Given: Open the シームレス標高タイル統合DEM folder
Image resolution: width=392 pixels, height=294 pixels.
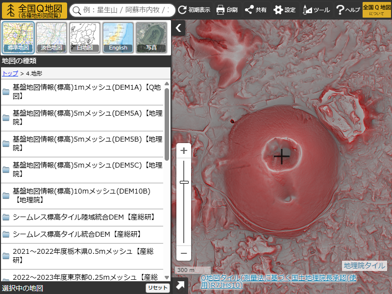Looking at the screenshot, I should point(77,234).
